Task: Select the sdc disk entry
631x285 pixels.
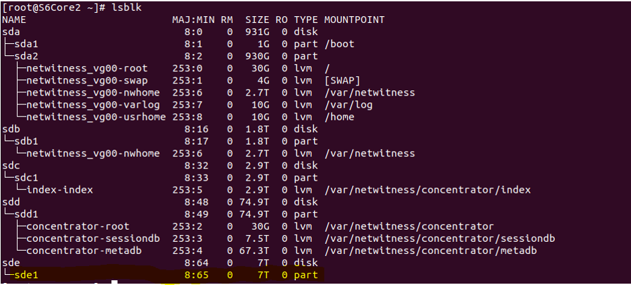Action: (x=11, y=165)
